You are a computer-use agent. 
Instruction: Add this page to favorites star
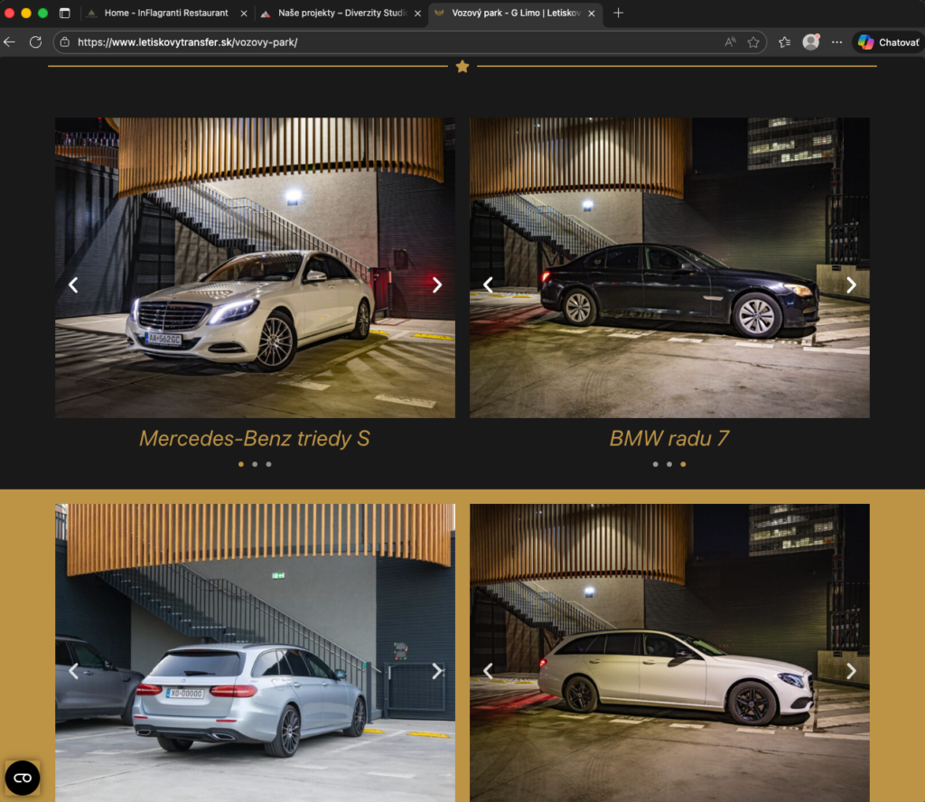(x=753, y=42)
